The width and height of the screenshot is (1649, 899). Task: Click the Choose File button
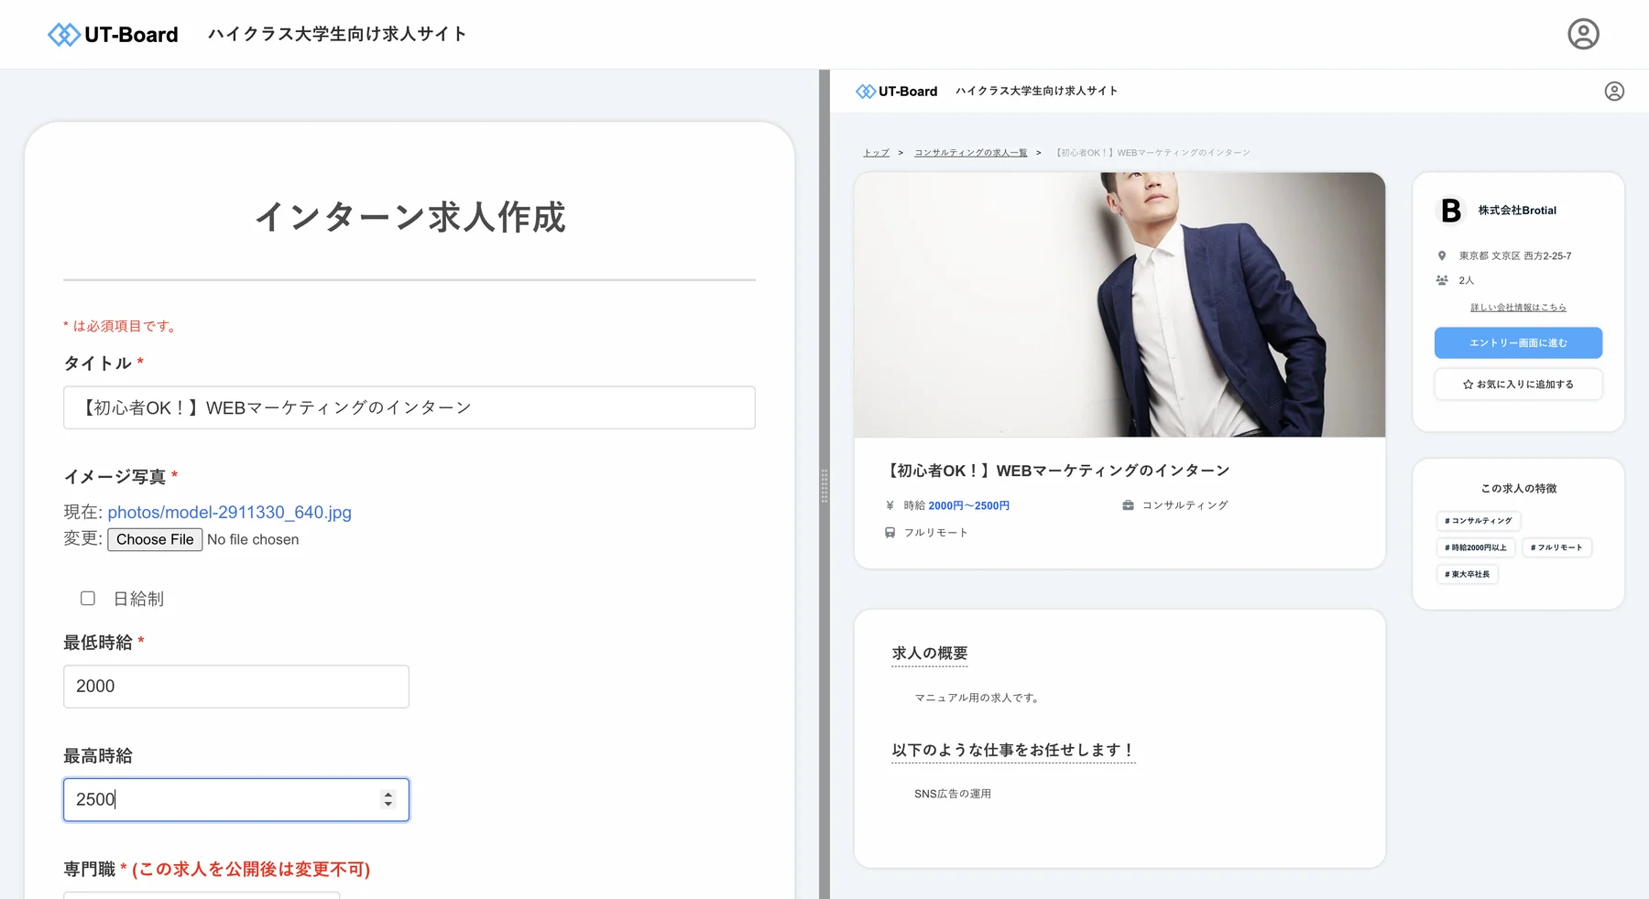[155, 540]
